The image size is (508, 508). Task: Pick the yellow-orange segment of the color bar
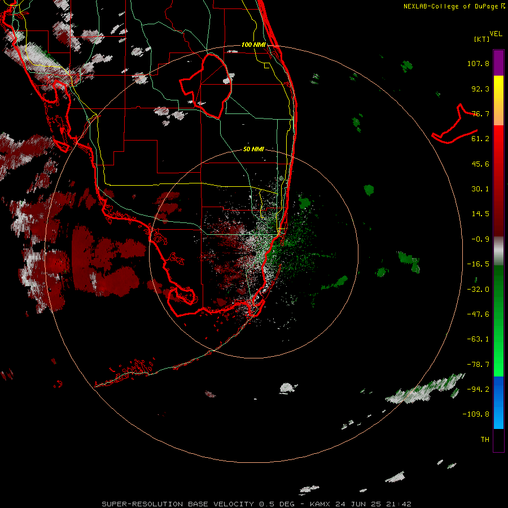point(498,100)
